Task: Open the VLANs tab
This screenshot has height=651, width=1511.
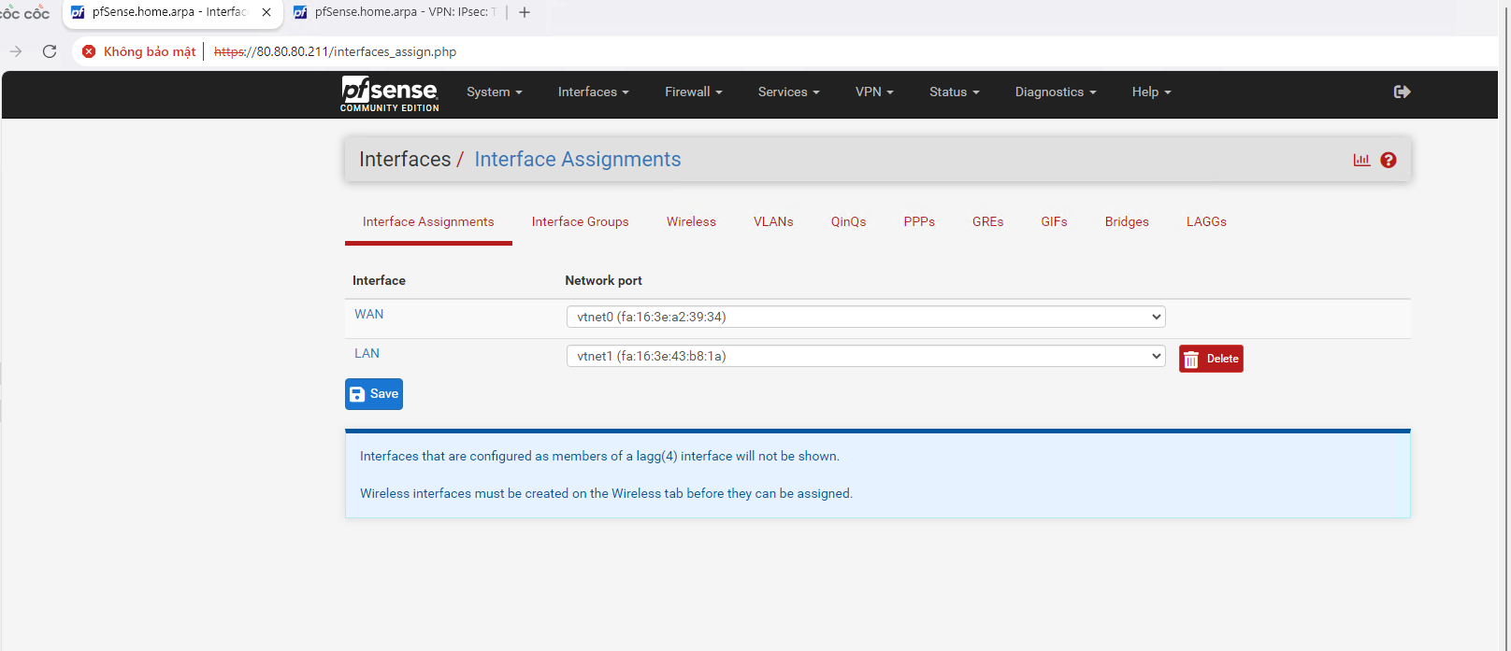Action: 773,221
